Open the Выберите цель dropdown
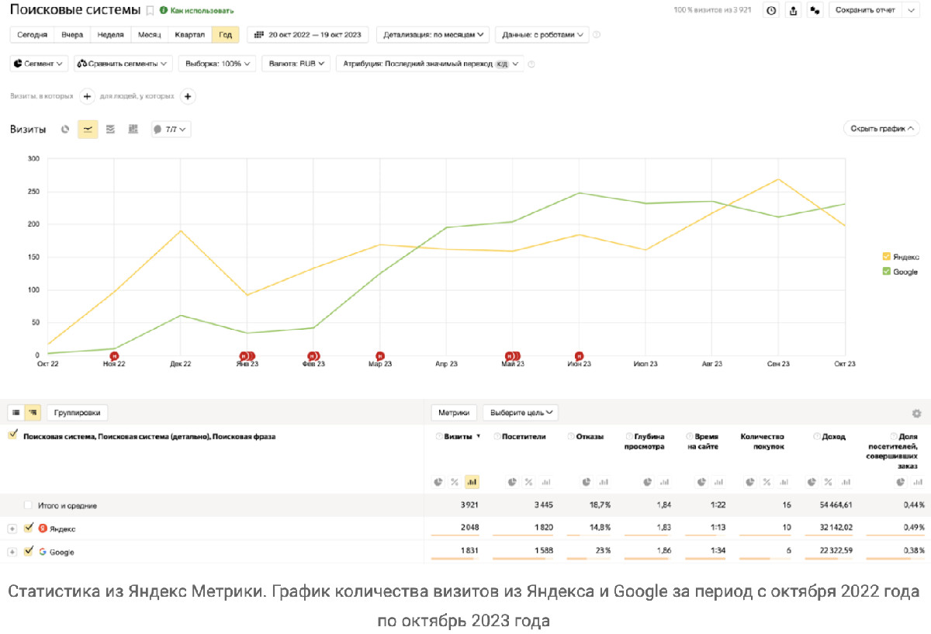 pos(521,413)
